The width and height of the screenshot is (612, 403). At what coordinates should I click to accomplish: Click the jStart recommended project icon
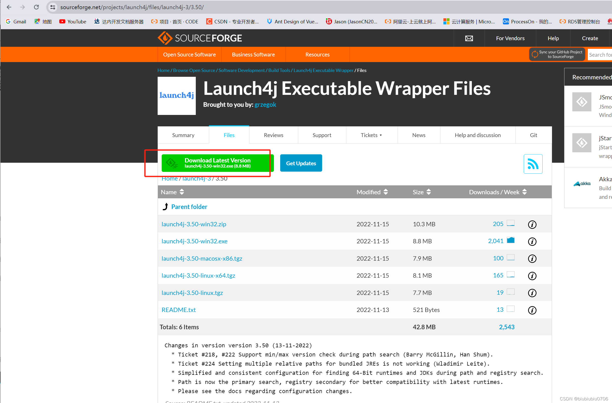pyautogui.click(x=582, y=143)
